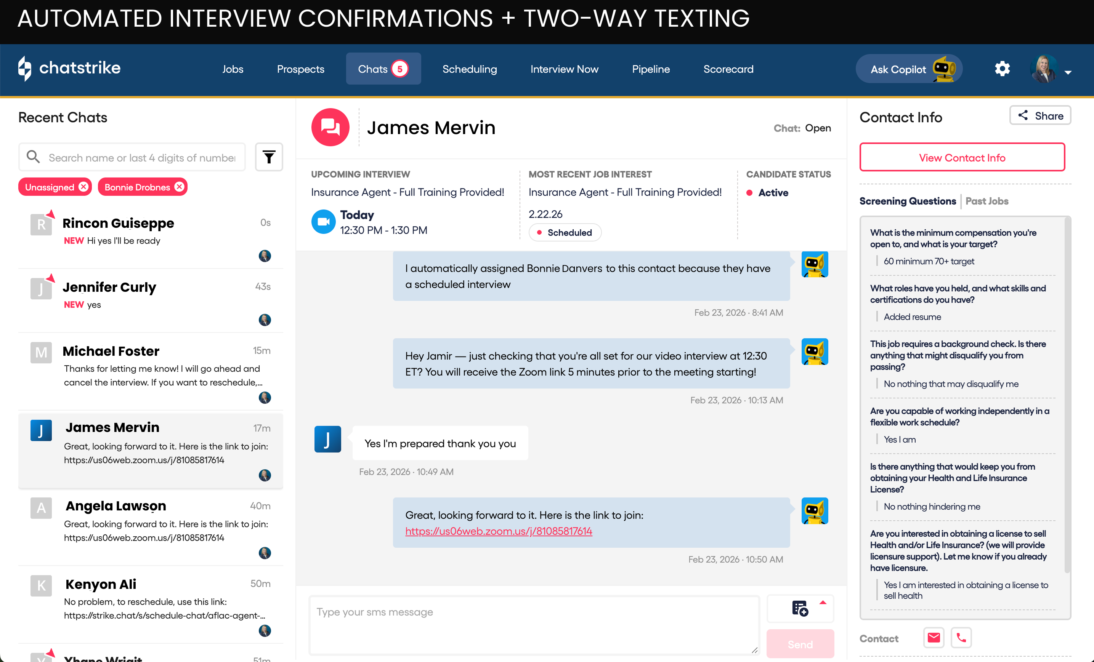Click the email contact icon

[x=933, y=638]
